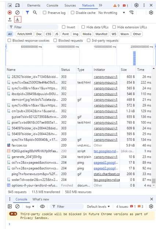Expand Default levels dropdown in console
The image size is (156, 229).
pos(98,207)
